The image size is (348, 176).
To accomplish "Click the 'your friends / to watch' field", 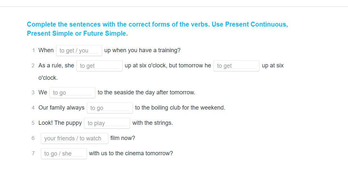I will click(74, 138).
